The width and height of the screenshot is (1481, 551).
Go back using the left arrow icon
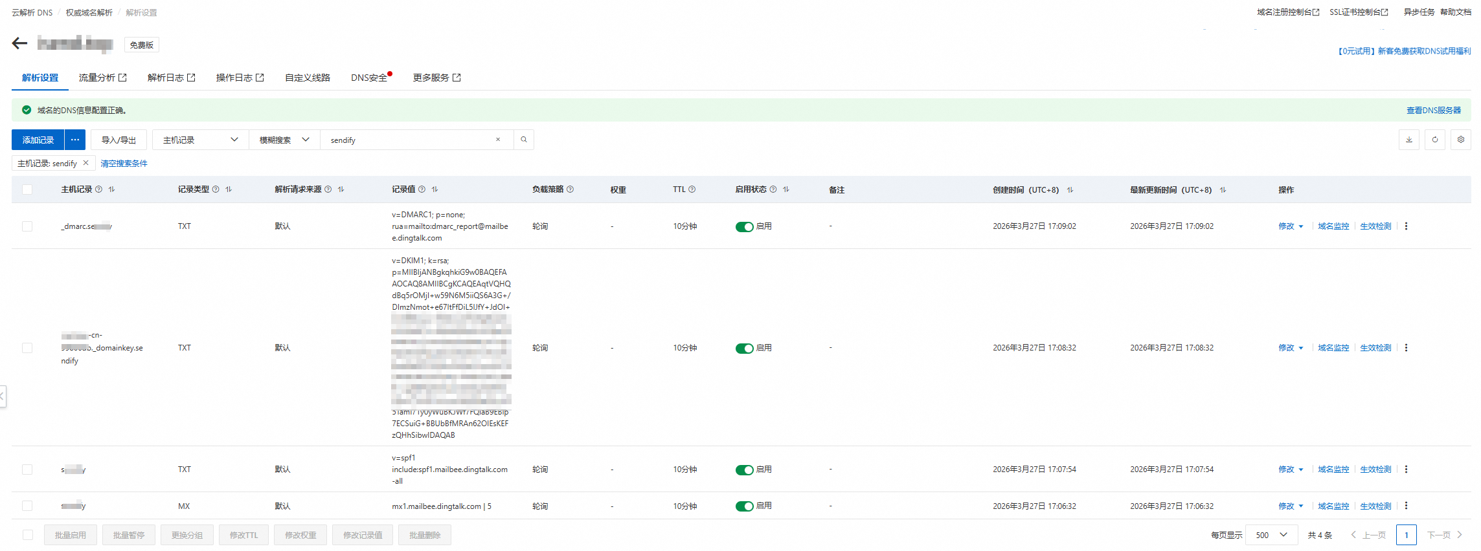click(x=19, y=43)
